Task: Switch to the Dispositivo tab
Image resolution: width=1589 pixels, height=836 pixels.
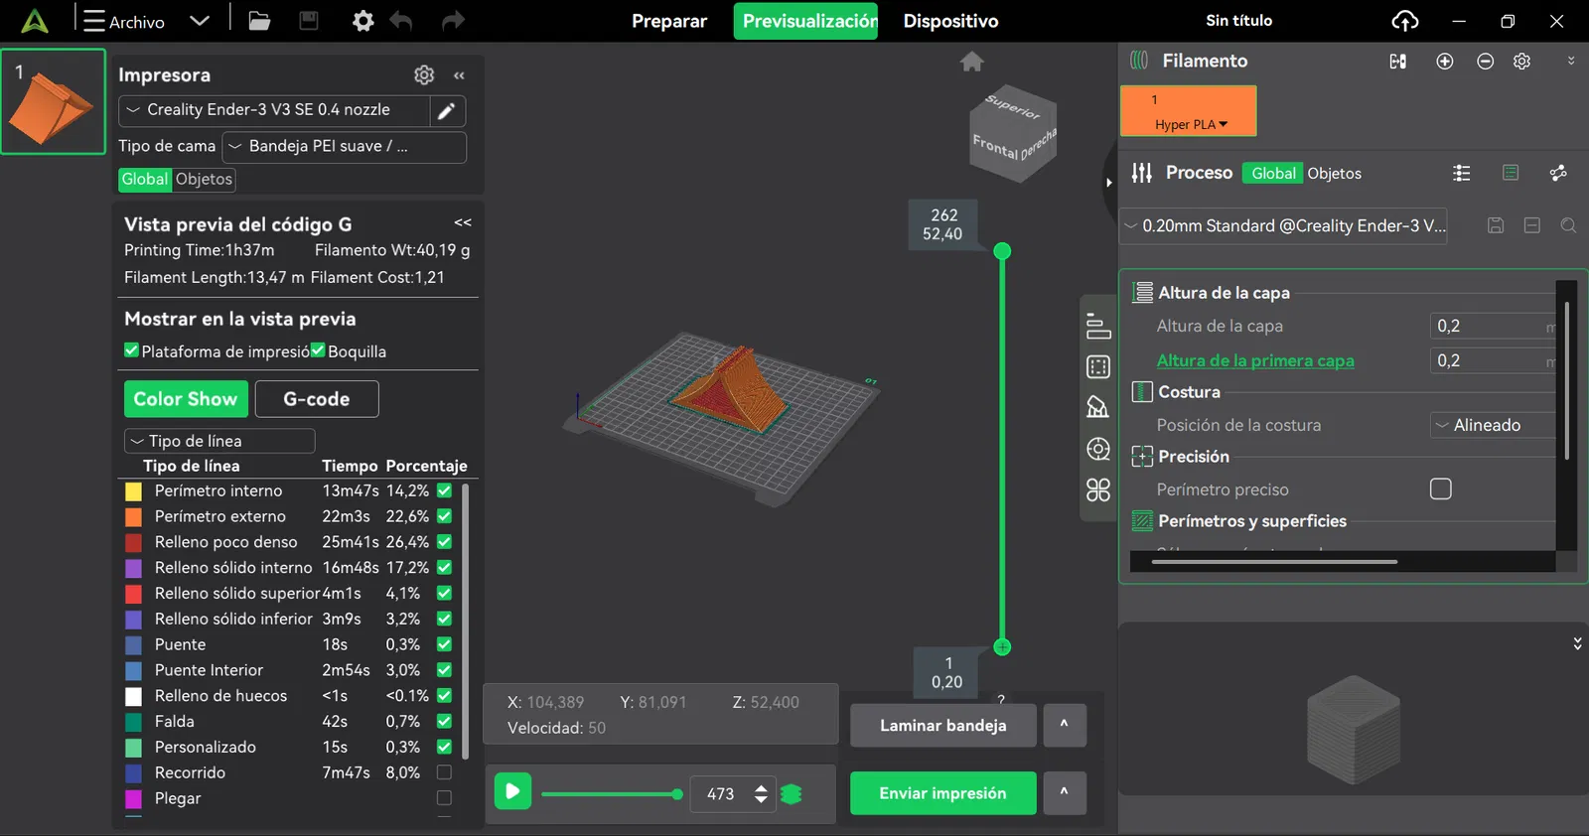Action: coord(950,21)
